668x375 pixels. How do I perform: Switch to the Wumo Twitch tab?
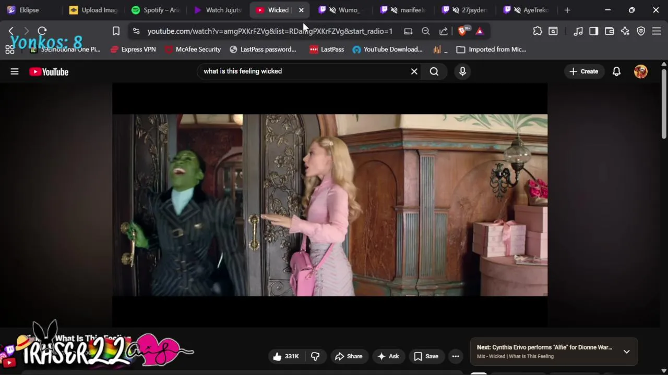(x=343, y=10)
